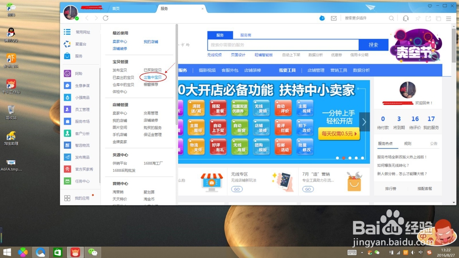Open 我的应用 grid at sidebar bottom
The height and width of the screenshot is (258, 459).
(77, 198)
